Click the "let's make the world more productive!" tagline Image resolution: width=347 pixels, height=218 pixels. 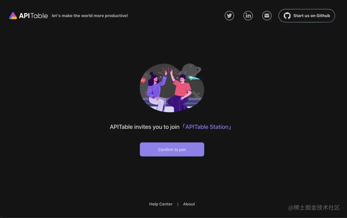pos(90,16)
